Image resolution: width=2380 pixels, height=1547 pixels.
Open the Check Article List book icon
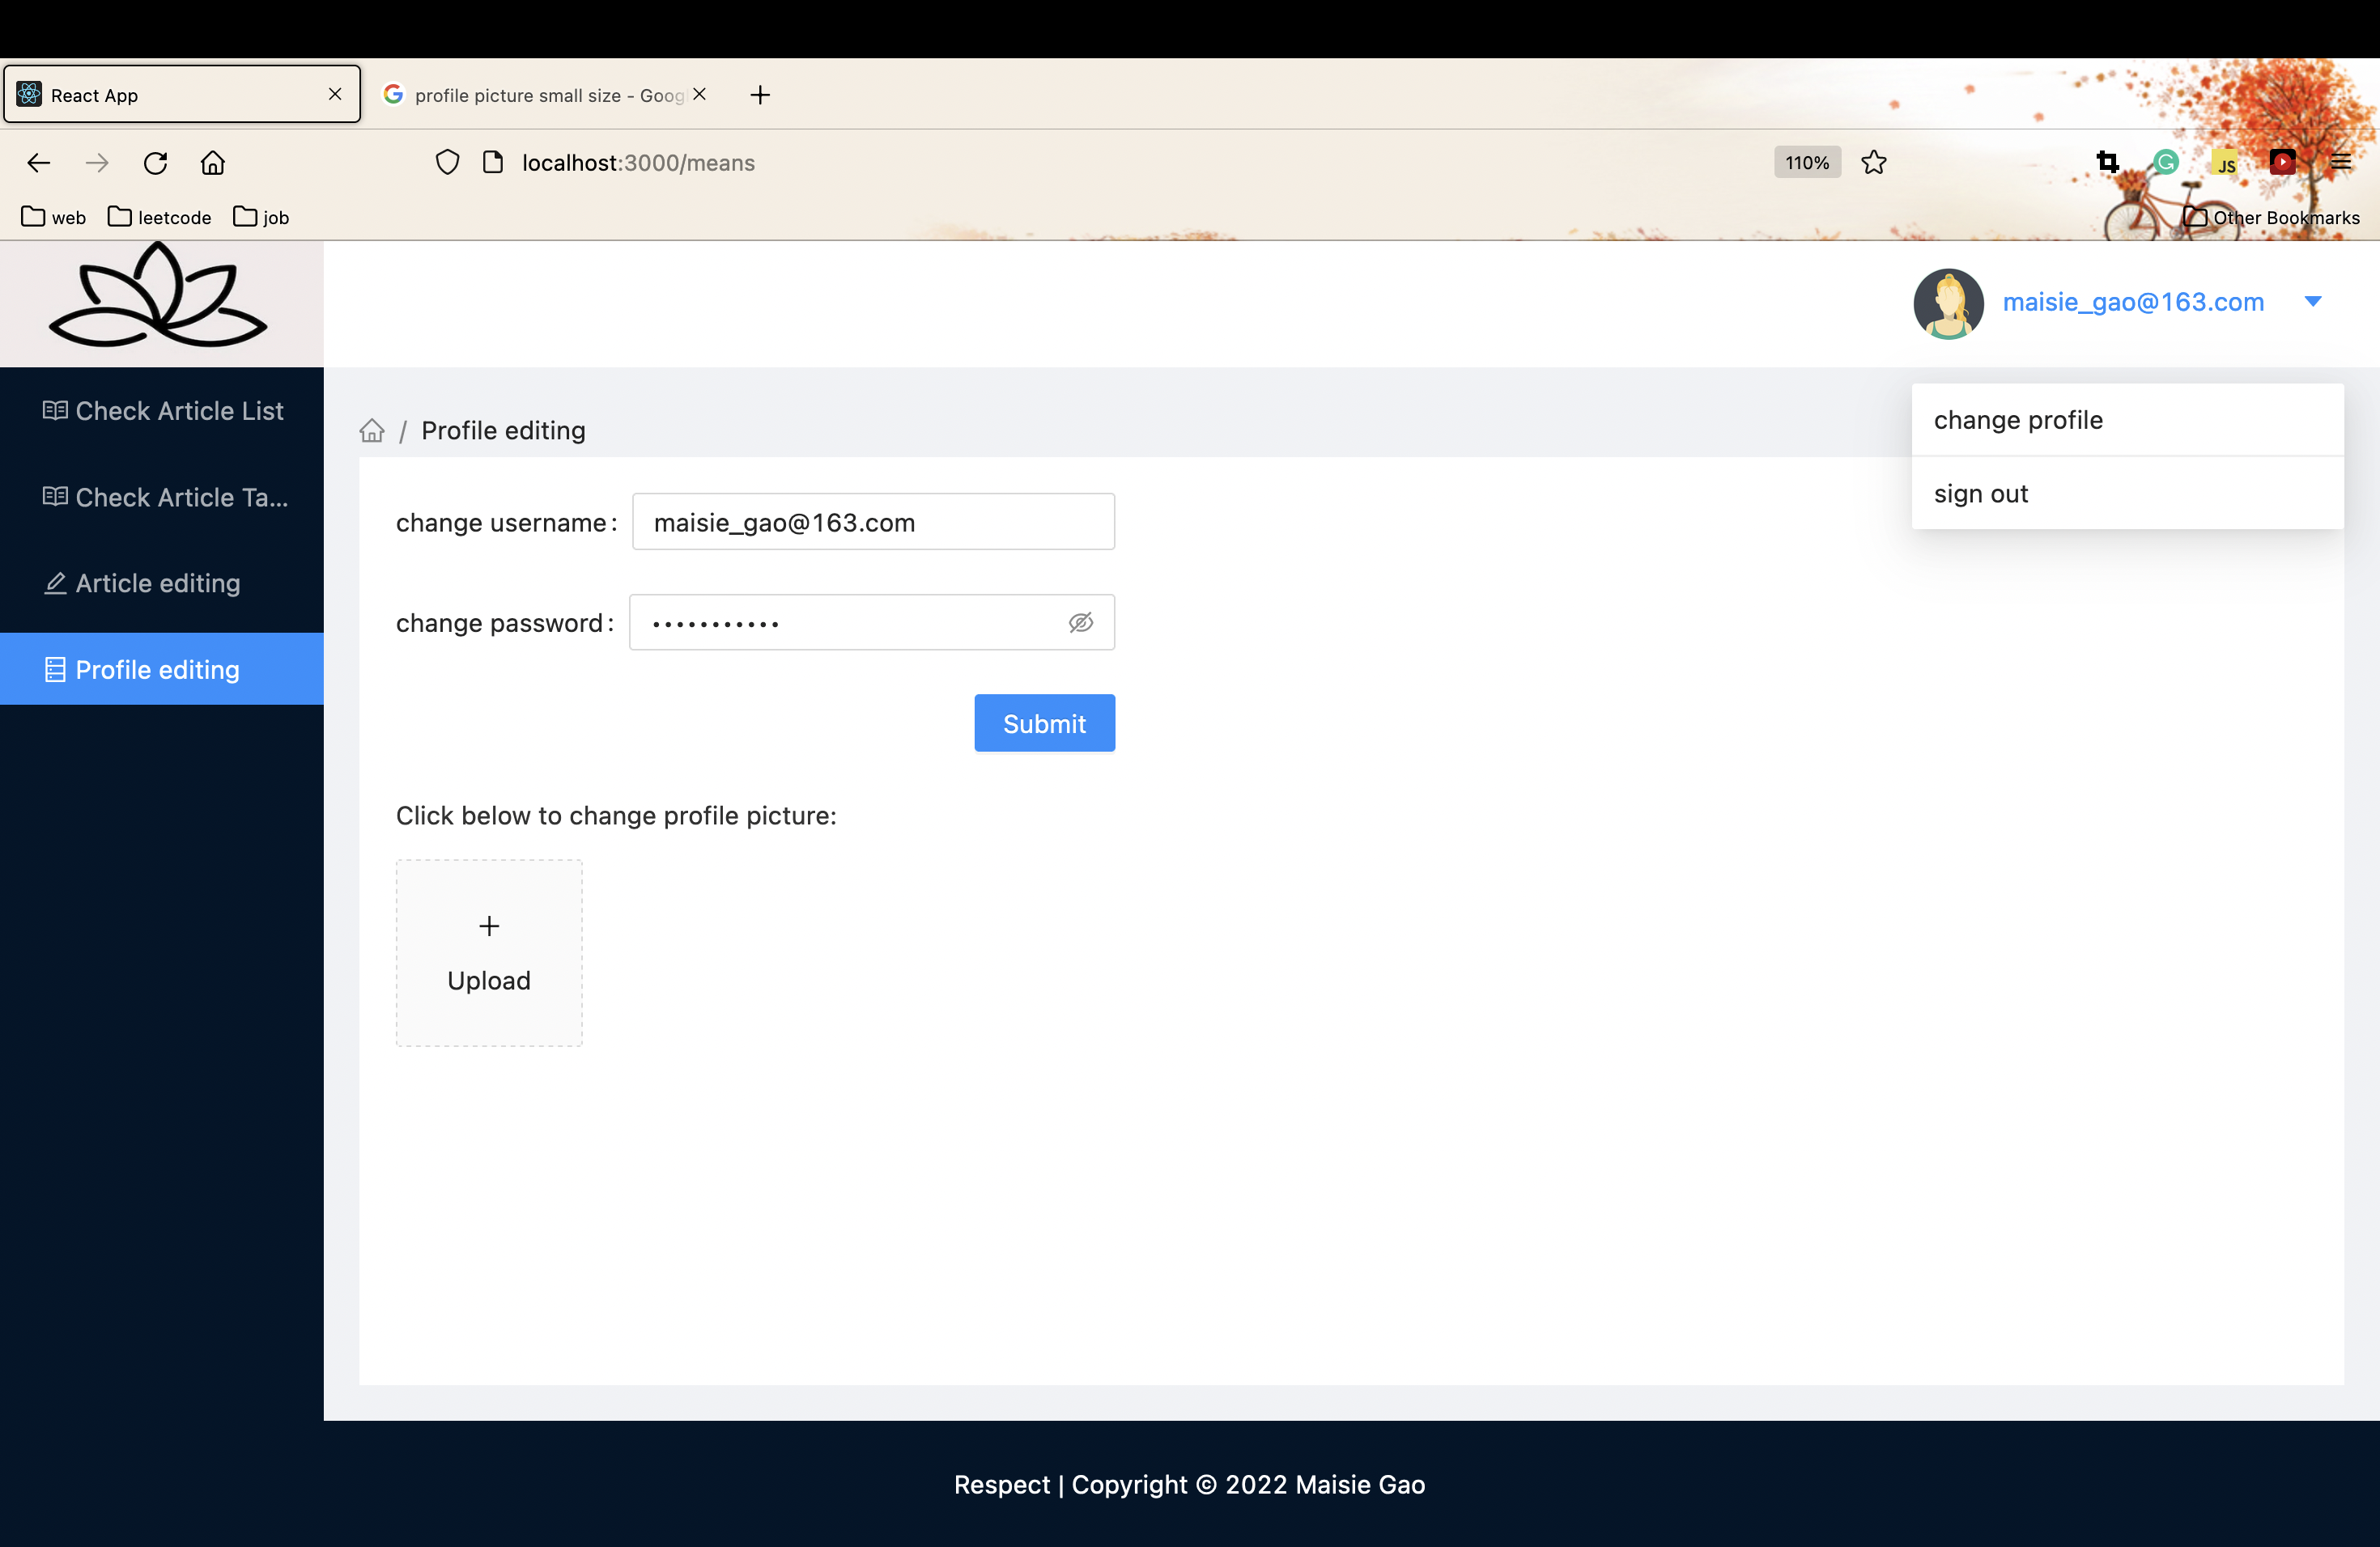coord(55,409)
